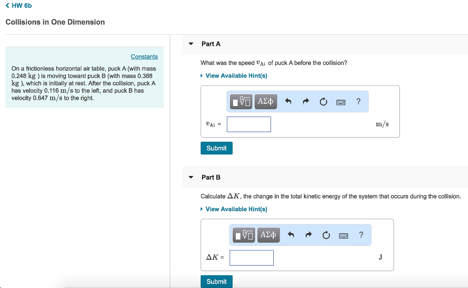Expand View Available Hint(s) for Part A
Screen dimensions: 468x288
(234, 75)
